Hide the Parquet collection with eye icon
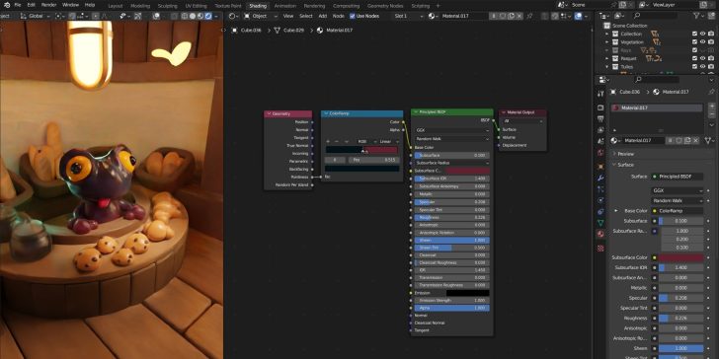The width and height of the screenshot is (719, 359). pos(702,58)
